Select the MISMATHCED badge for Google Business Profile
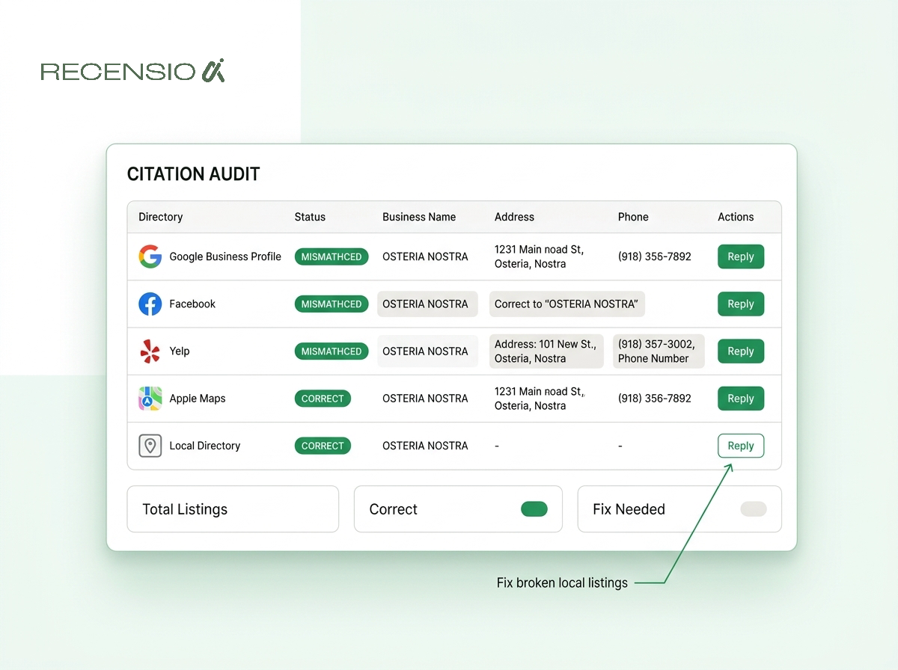This screenshot has width=898, height=670. click(332, 256)
